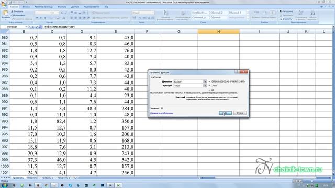The image size is (335, 188).
Task: Toggle Italic formatting in font group
Action: (x=41, y=18)
